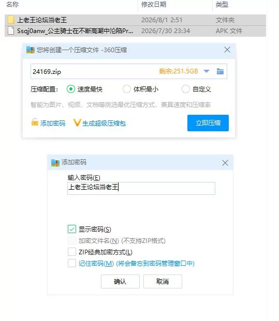Click the 压缩配置 label
This screenshot has height=321, width=279.
click(45, 89)
